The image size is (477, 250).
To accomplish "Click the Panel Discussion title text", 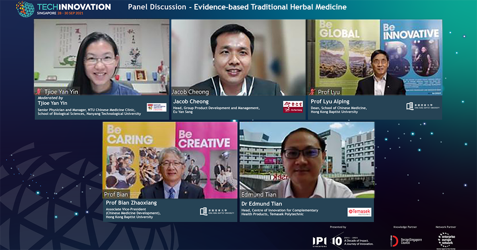I will pos(237,7).
